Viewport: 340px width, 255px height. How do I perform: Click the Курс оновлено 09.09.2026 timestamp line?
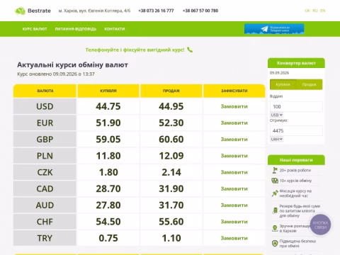click(x=56, y=74)
